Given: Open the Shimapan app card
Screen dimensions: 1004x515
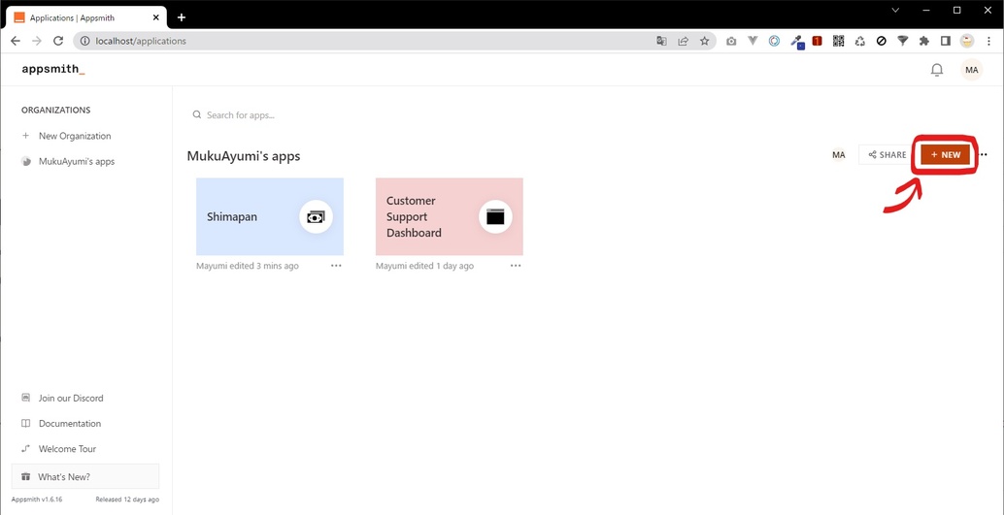Looking at the screenshot, I should coord(270,217).
